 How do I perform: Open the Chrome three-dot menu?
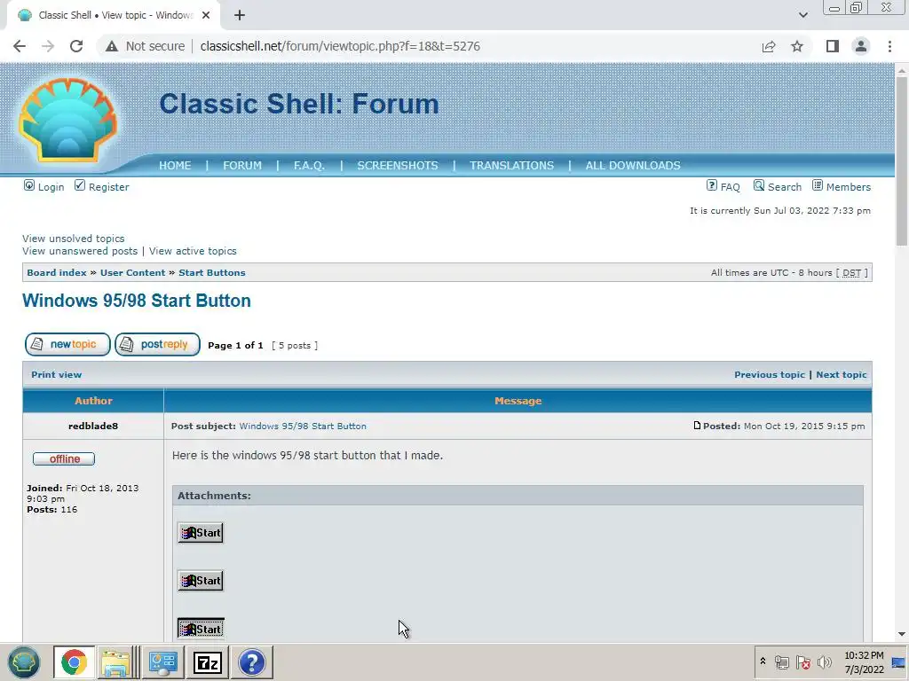[889, 46]
